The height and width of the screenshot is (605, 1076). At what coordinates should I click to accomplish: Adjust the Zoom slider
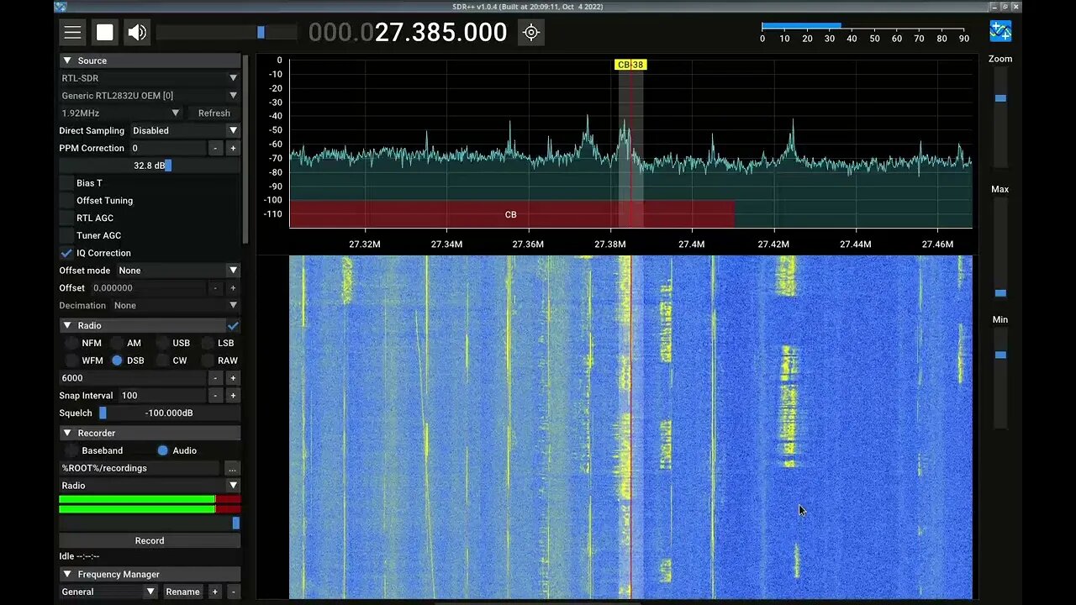click(1000, 116)
